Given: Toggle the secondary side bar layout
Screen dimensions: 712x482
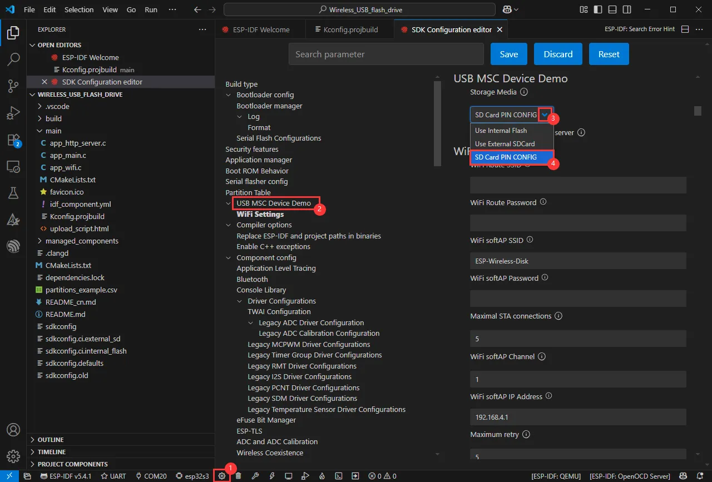Looking at the screenshot, I should 627,9.
